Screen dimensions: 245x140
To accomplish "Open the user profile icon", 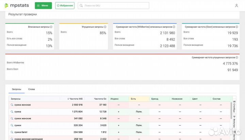I will 236,6.
